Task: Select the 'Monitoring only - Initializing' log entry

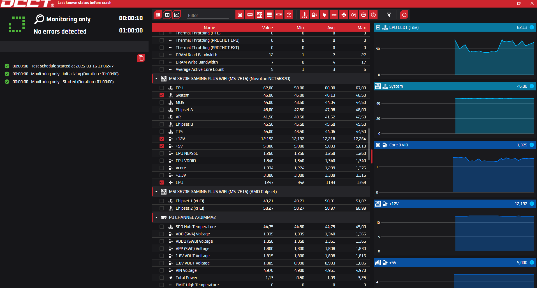Action: (x=75, y=74)
